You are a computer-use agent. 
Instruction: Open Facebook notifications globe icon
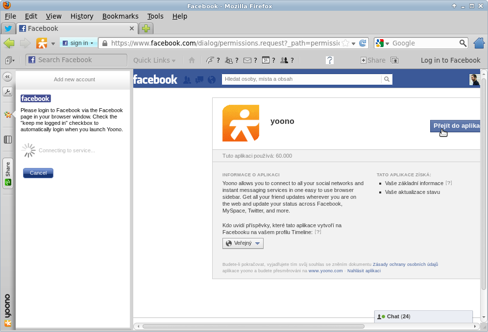coord(212,80)
